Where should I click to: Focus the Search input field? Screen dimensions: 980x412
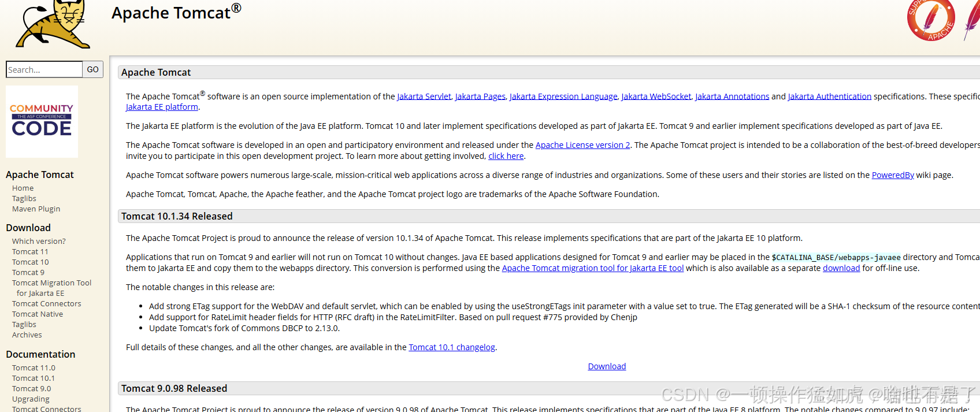click(44, 69)
